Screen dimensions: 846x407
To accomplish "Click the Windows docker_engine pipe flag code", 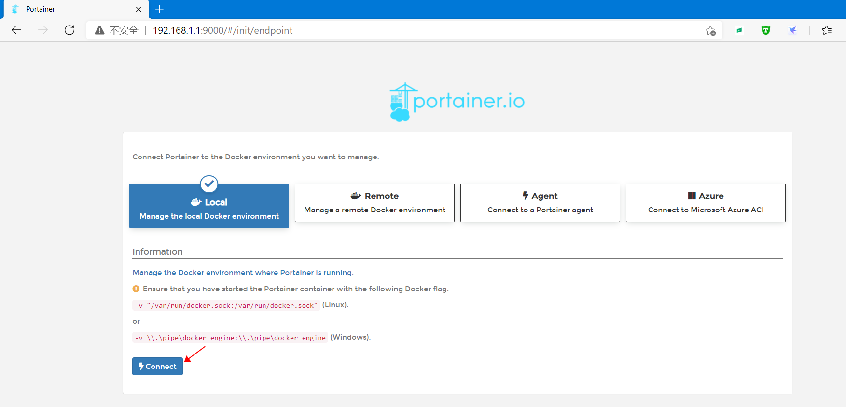I will point(230,338).
